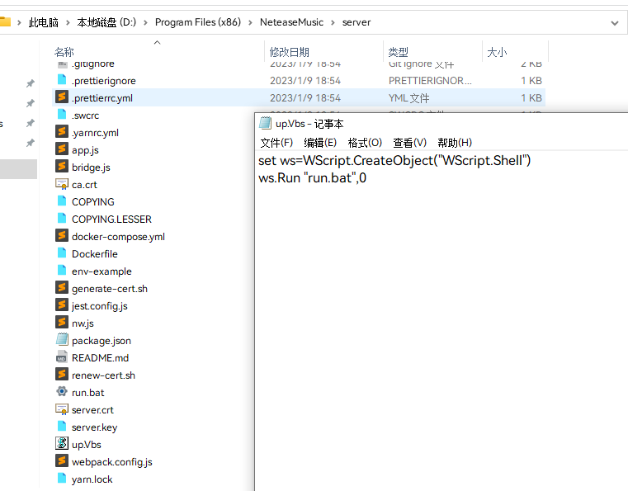Sort files by 修改日期 column header
The width and height of the screenshot is (628, 491).
[289, 52]
